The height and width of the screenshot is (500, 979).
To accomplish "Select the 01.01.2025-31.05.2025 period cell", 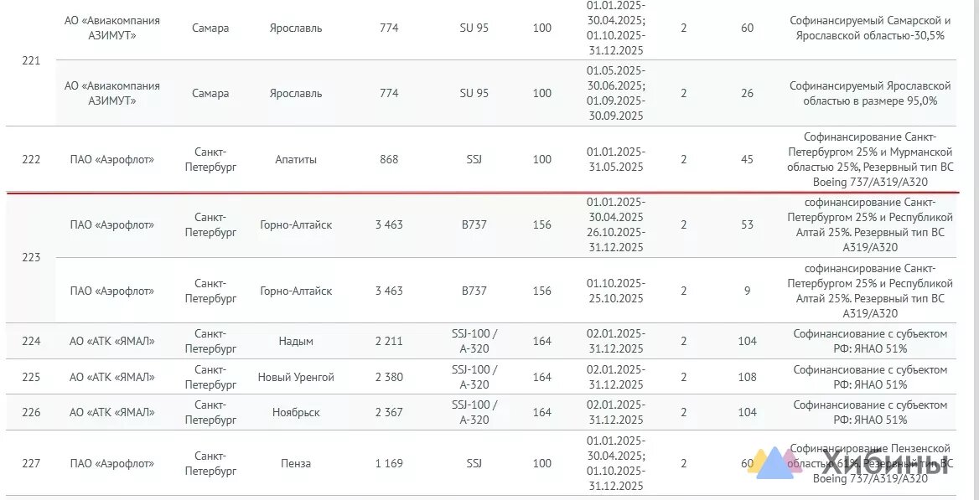I will click(615, 159).
